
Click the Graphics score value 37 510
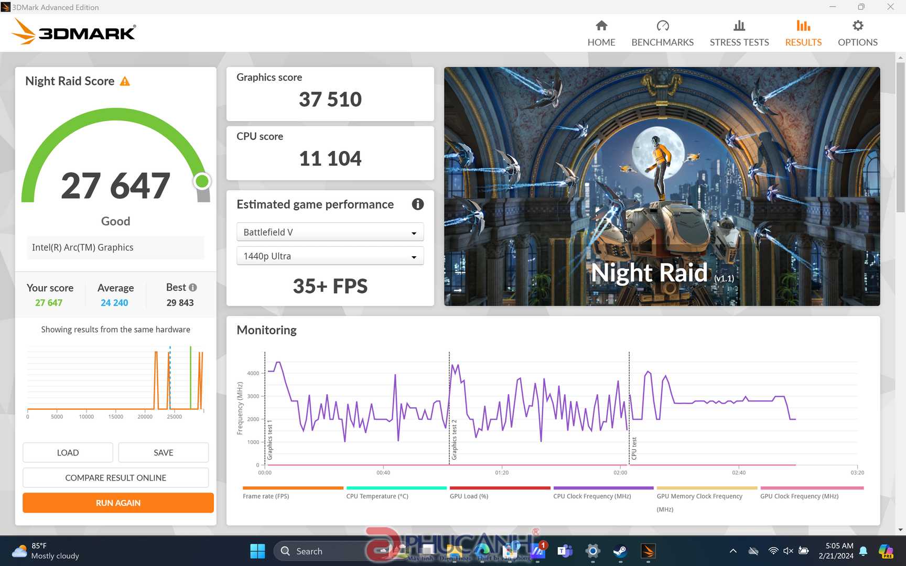tap(330, 99)
